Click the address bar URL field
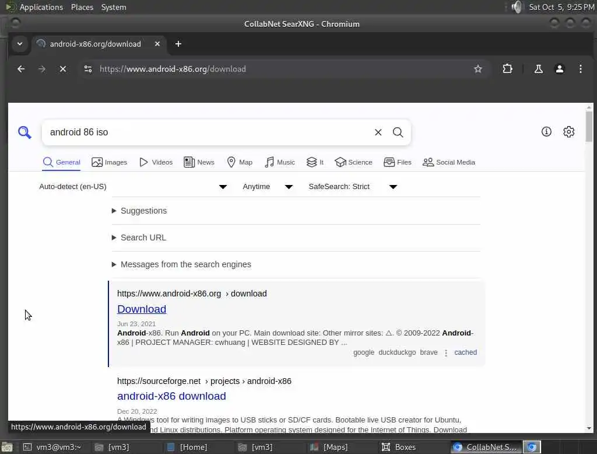The image size is (597, 454). click(x=282, y=69)
